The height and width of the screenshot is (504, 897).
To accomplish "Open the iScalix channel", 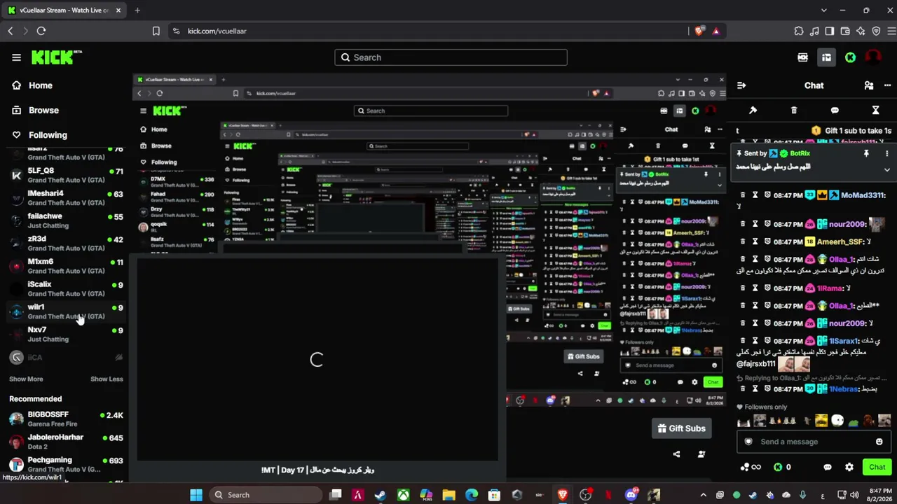I will click(x=66, y=288).
